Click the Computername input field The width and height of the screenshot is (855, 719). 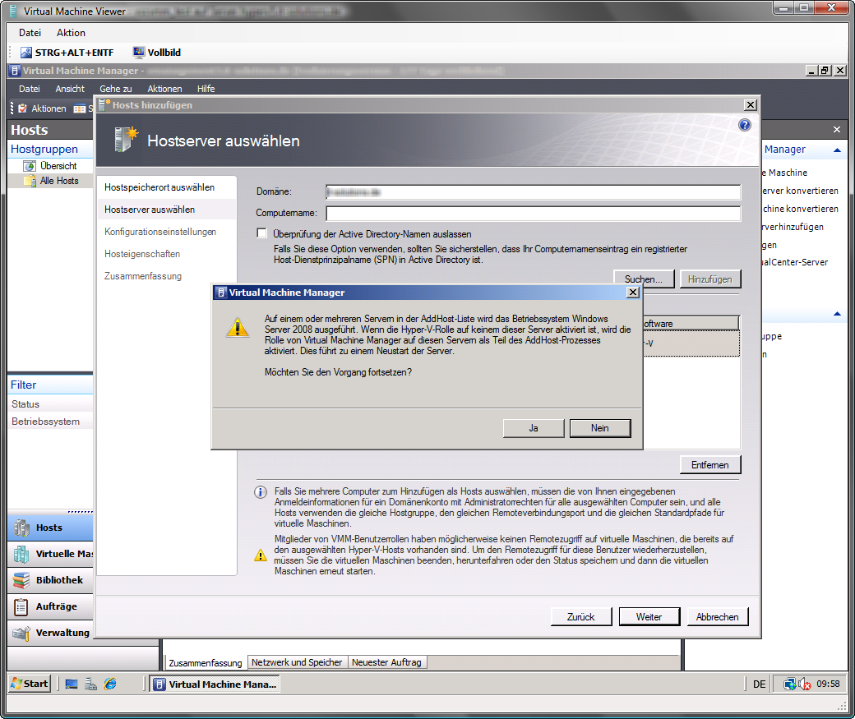coord(534,213)
